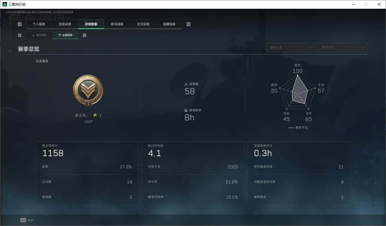Click the 战局数 value 58
The height and width of the screenshot is (226, 386).
(x=190, y=91)
